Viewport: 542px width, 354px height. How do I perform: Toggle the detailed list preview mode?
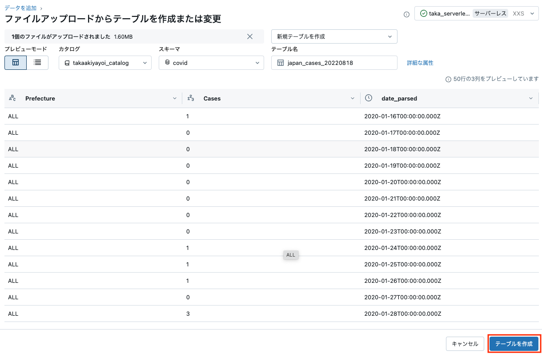[x=38, y=62]
